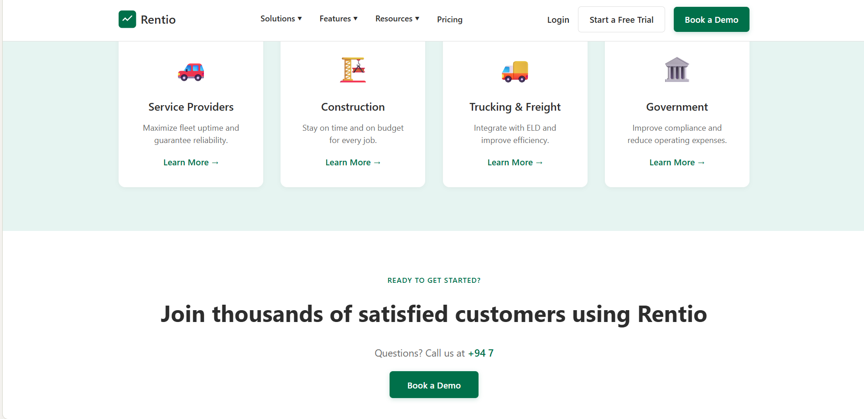
Task: Click the red car Service Providers icon
Action: 191,72
